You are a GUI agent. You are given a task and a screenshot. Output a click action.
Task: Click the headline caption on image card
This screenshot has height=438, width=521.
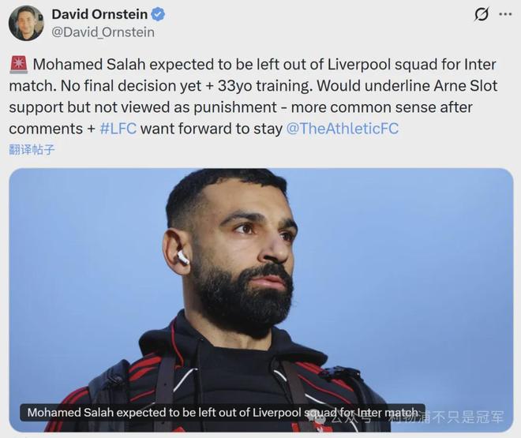[223, 413]
